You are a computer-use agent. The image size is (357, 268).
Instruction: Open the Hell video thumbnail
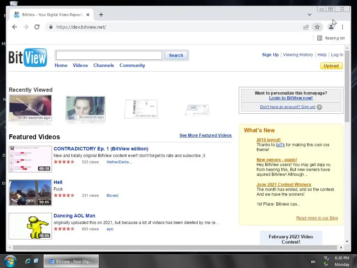pyautogui.click(x=30, y=193)
